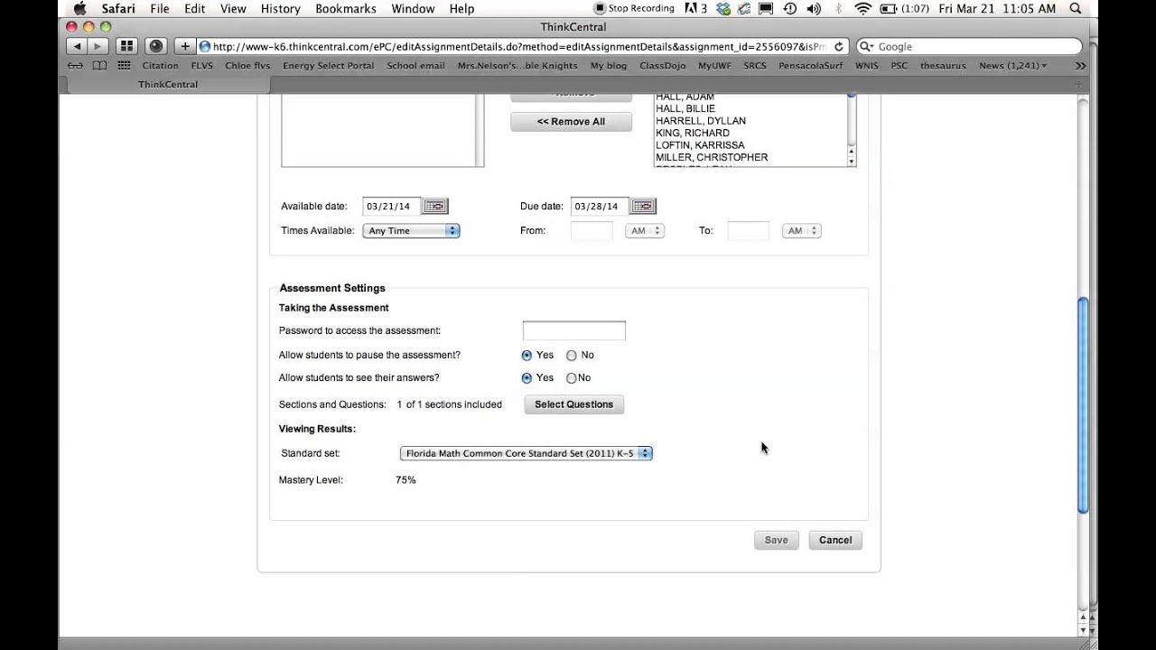Select MILLER, CHRISTOPHER in the student list
This screenshot has width=1156, height=650.
point(712,157)
